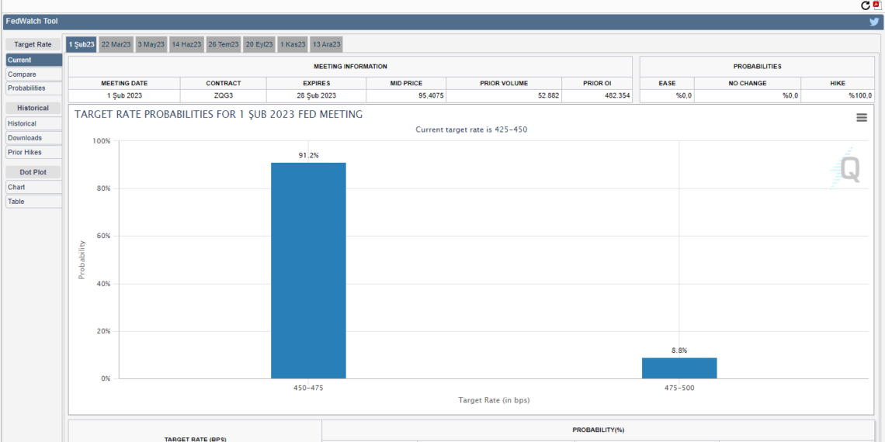Select the 22 Mar23 meeting tab
Viewport: 885px width, 442px height.
click(x=116, y=44)
